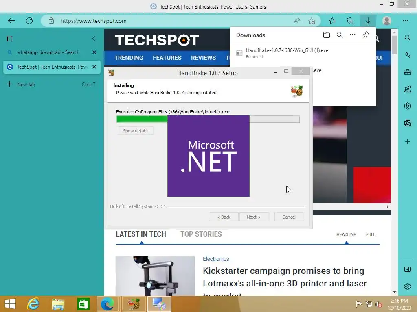Open Windows Store from taskbar
This screenshot has height=312, width=417.
(x=83, y=304)
